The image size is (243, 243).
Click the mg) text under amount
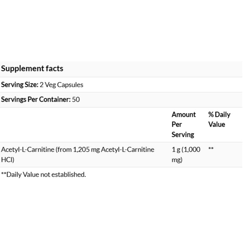pos(177,160)
